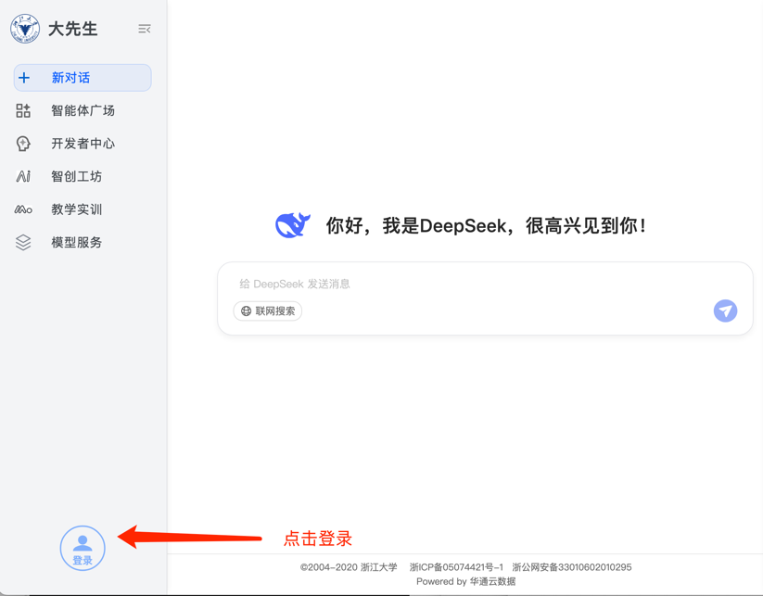Image resolution: width=763 pixels, height=596 pixels.
Task: Click the DeepSeek whale logo
Action: click(293, 225)
